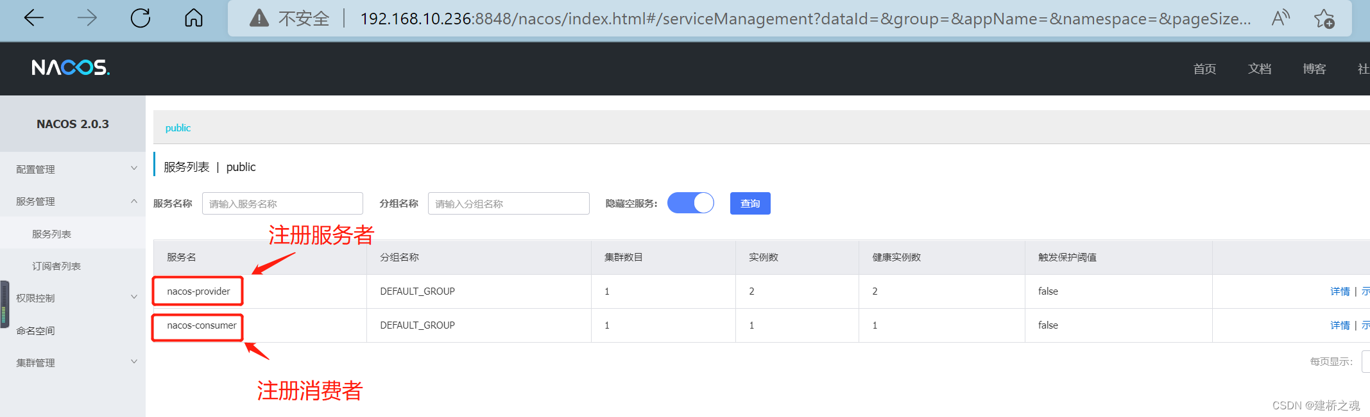Open the read aloud icon
Screen dimensions: 1370x417
tap(1280, 18)
